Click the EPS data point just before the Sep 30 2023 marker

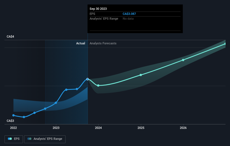pos(77,89)
